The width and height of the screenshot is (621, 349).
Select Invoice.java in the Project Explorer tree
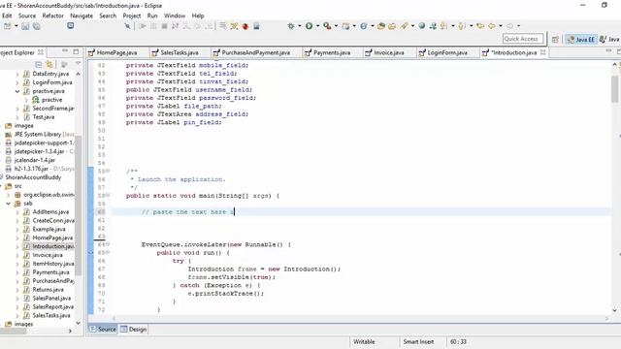coord(48,255)
